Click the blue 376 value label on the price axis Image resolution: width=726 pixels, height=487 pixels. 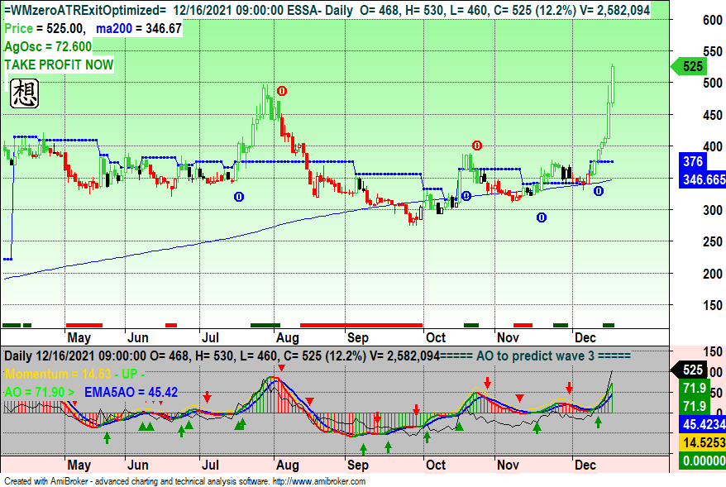point(693,161)
